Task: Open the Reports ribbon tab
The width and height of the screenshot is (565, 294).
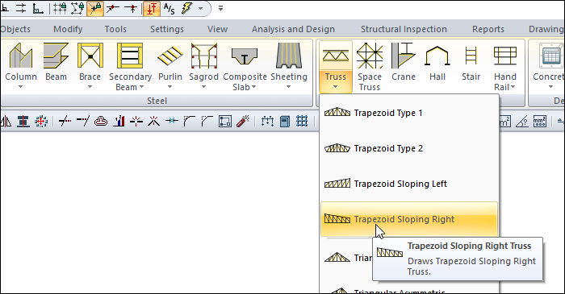Action: coord(488,29)
